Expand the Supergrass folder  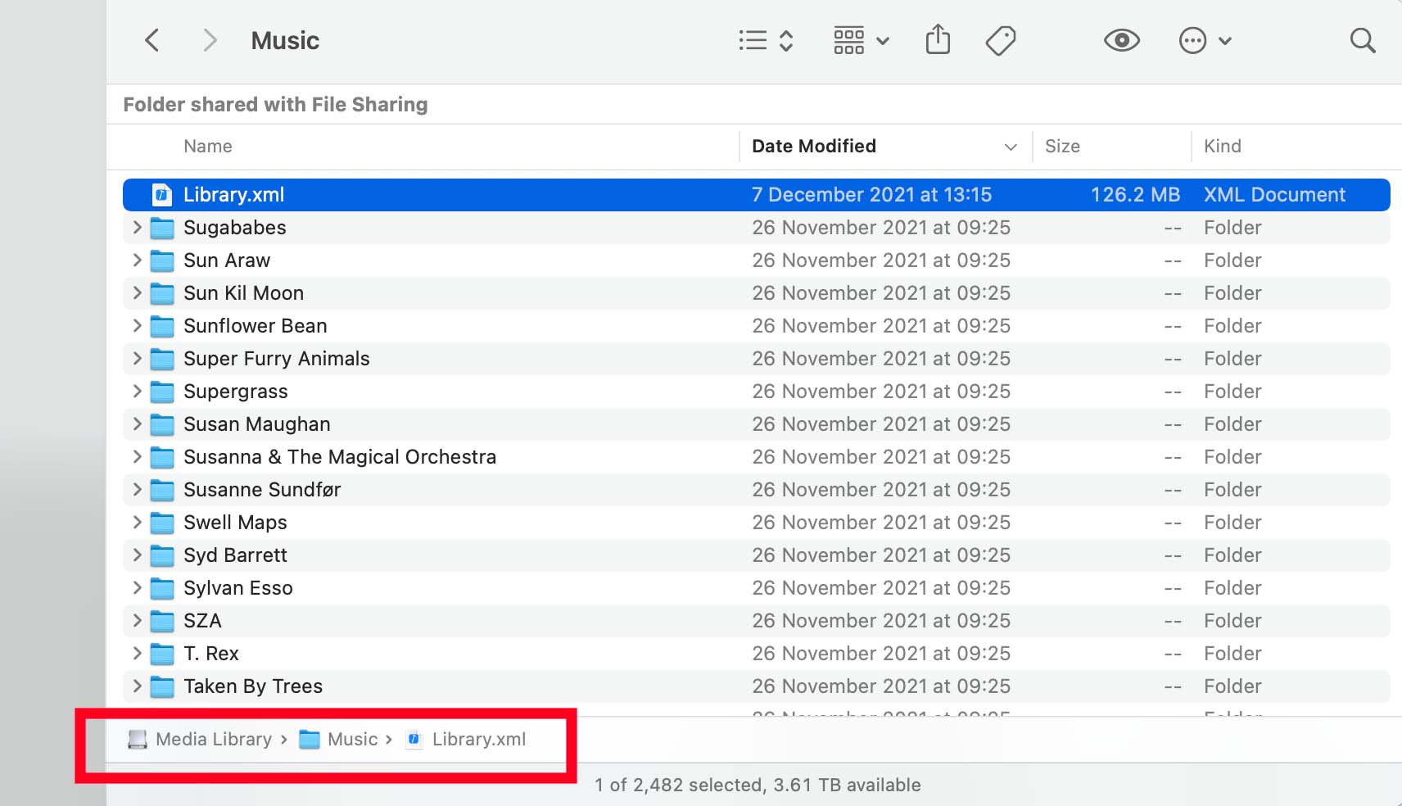click(137, 391)
